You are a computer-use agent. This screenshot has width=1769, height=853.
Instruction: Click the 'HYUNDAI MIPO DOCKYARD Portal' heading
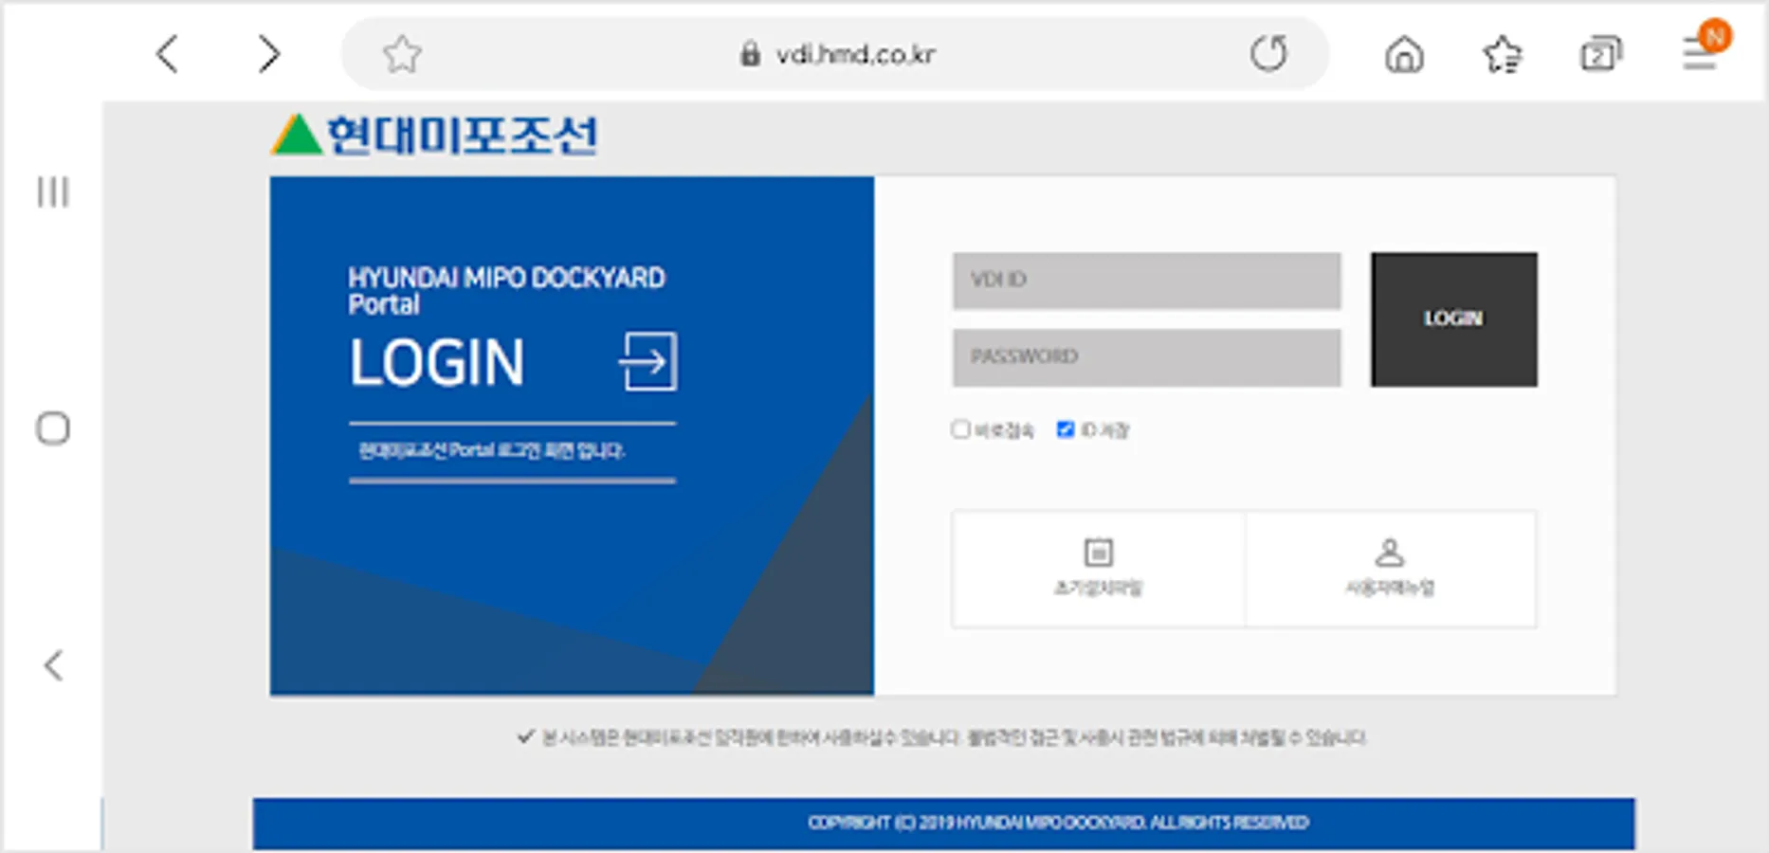click(506, 291)
